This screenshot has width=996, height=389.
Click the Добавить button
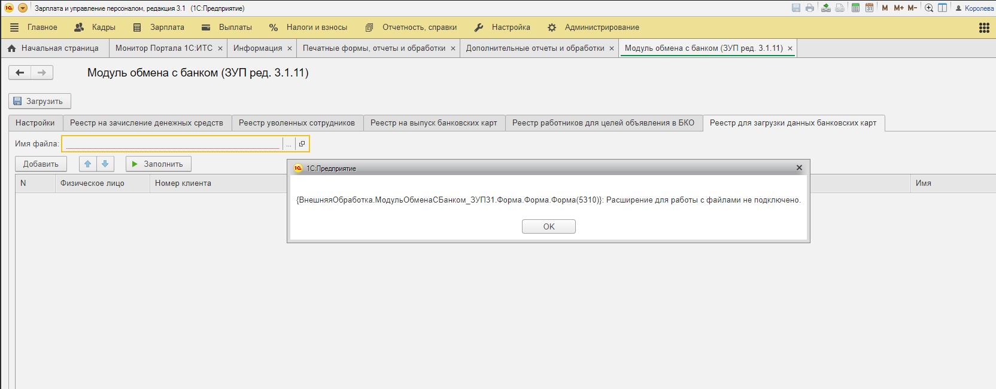pos(41,164)
